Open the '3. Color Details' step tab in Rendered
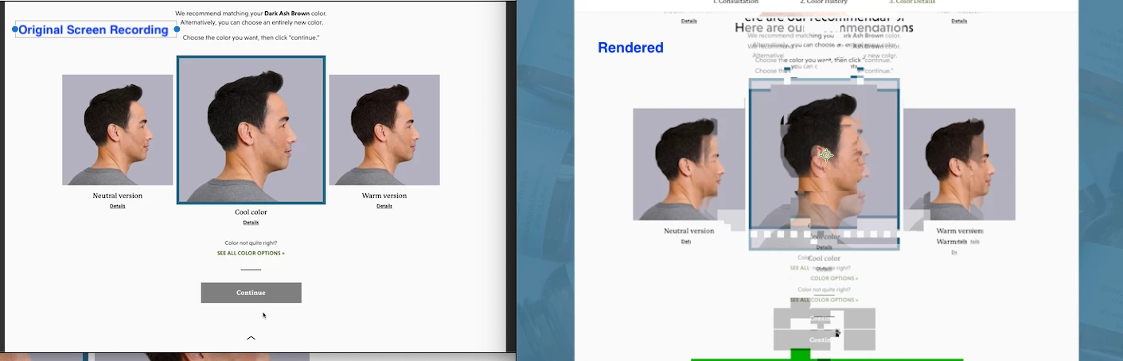The height and width of the screenshot is (361, 1123). click(x=912, y=2)
